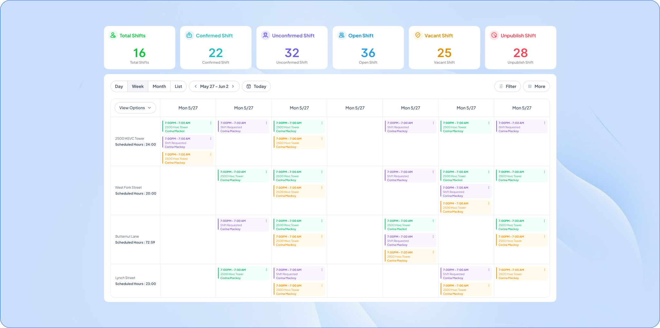660x328 pixels.
Task: Open the View Options dropdown
Action: pos(135,108)
